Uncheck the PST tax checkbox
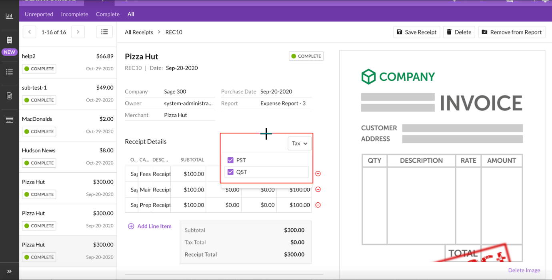This screenshot has height=280, width=552. click(230, 160)
